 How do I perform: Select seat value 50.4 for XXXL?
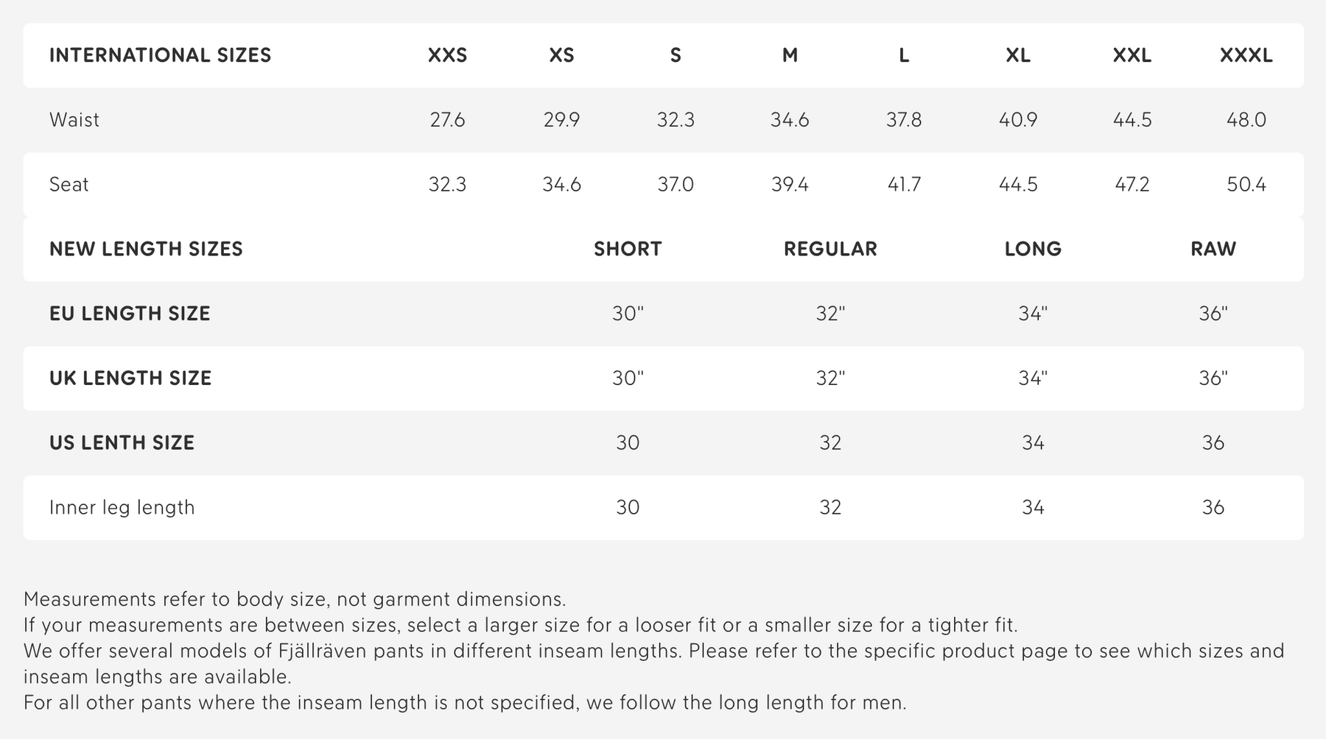[1246, 184]
